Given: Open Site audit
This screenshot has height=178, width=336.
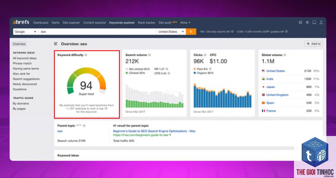Looking at the screenshot, I should [x=165, y=23].
